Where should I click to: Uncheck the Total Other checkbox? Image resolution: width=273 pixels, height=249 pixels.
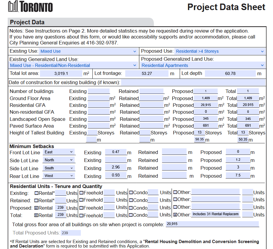(175, 215)
